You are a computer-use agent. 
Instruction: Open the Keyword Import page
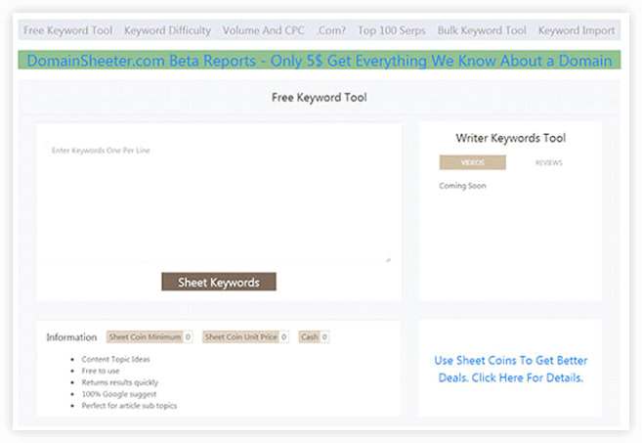577,30
